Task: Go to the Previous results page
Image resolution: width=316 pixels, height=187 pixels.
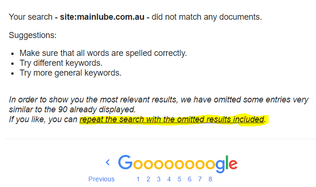Action: (101, 179)
